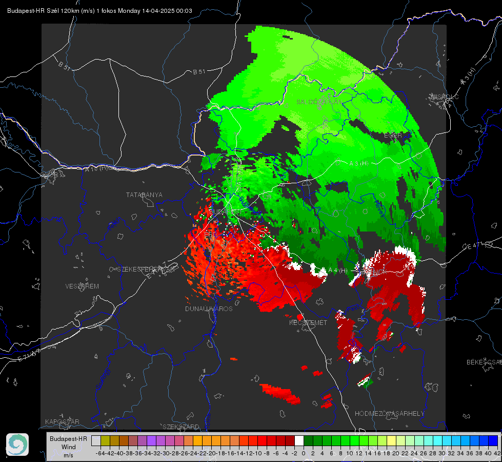Click the 'Budapest-HR Wind m/s' legend caption
Image resolution: width=502 pixels, height=462 pixels.
click(68, 447)
